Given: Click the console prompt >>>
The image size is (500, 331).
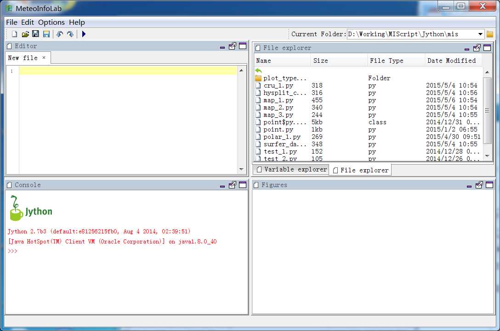Looking at the screenshot, I should (12, 251).
